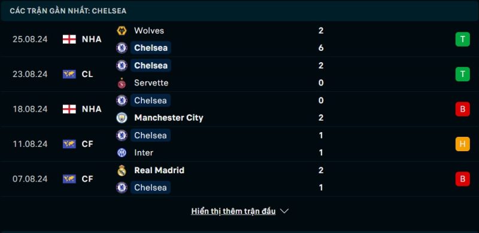The image size is (479, 233).
Task: Click the red B badge for Manchester City match
Action: click(462, 109)
